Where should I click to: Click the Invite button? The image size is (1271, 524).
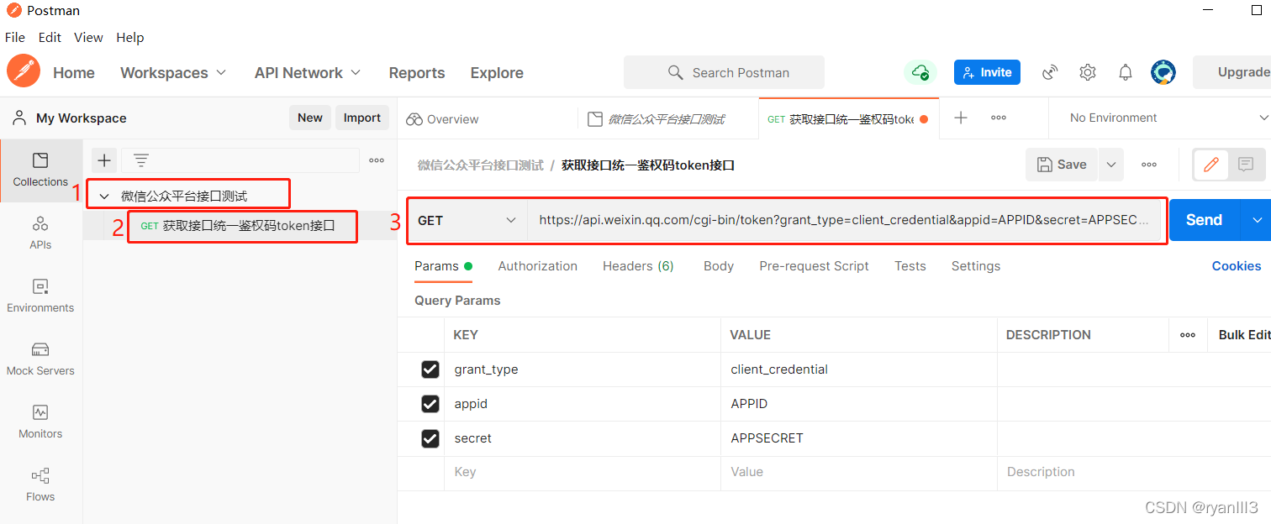tap(988, 72)
